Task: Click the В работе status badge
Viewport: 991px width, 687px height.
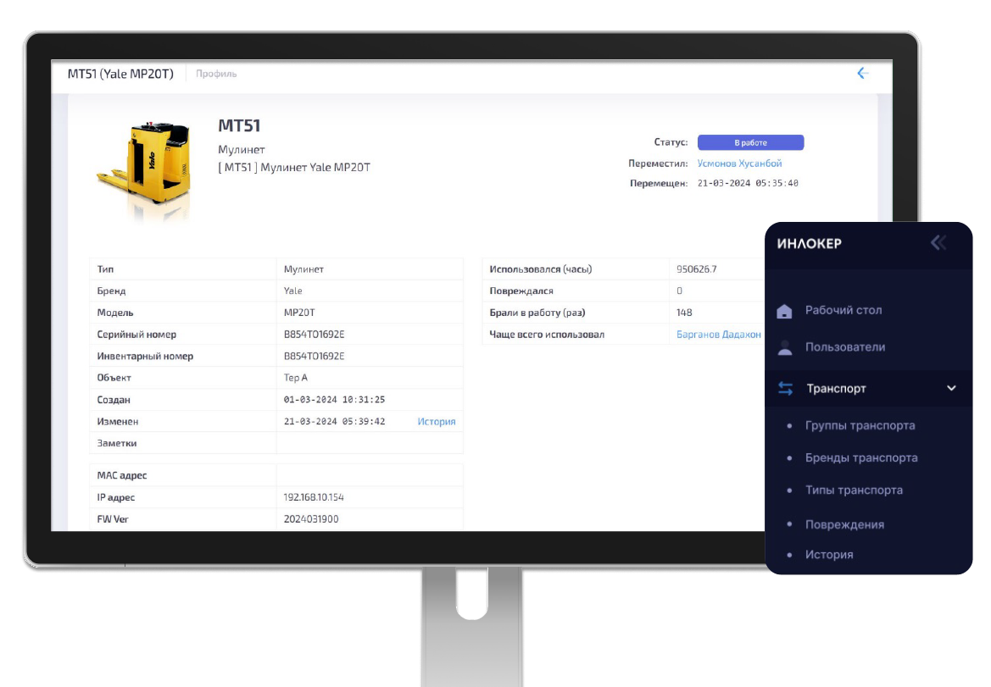Action: 750,142
